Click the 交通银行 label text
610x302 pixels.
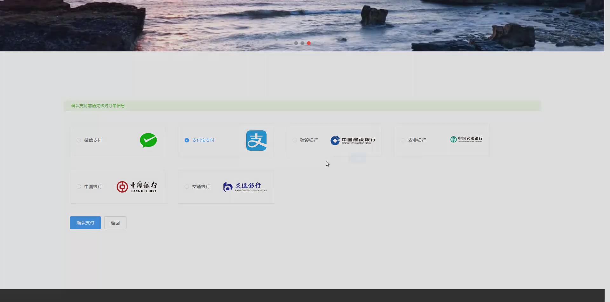(201, 187)
